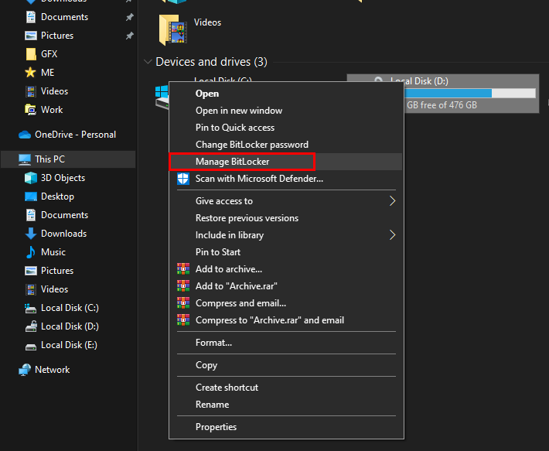Click Change BitLocker password menu entry
The width and height of the screenshot is (549, 451).
click(251, 145)
